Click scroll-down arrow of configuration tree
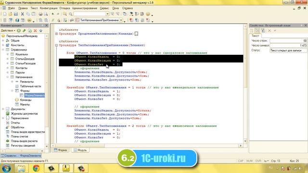 47,146
